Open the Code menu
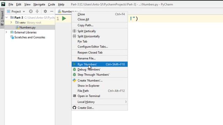Image resolution: width=223 pixels, height=125 pixels. [52, 5]
